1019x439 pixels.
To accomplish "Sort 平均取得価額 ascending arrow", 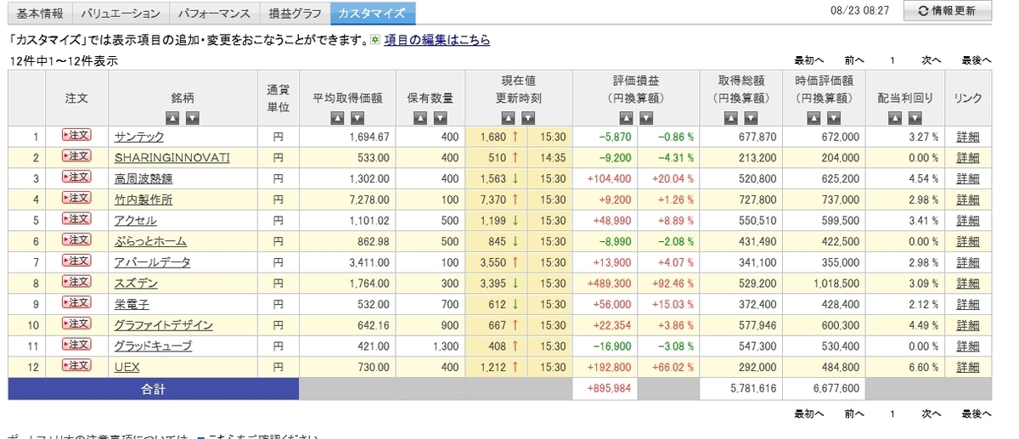I will click(x=338, y=118).
